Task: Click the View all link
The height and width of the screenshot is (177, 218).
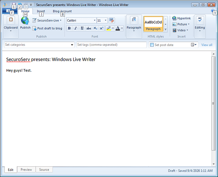Action: (207, 45)
